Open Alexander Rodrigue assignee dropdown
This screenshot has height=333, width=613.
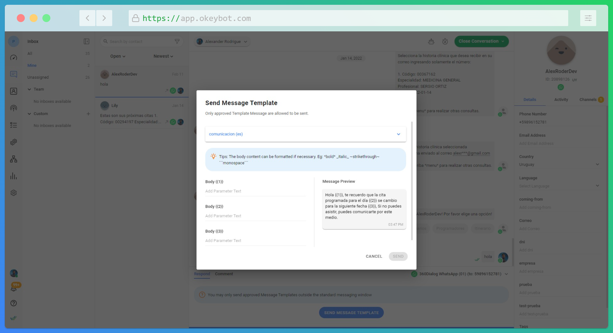point(222,41)
